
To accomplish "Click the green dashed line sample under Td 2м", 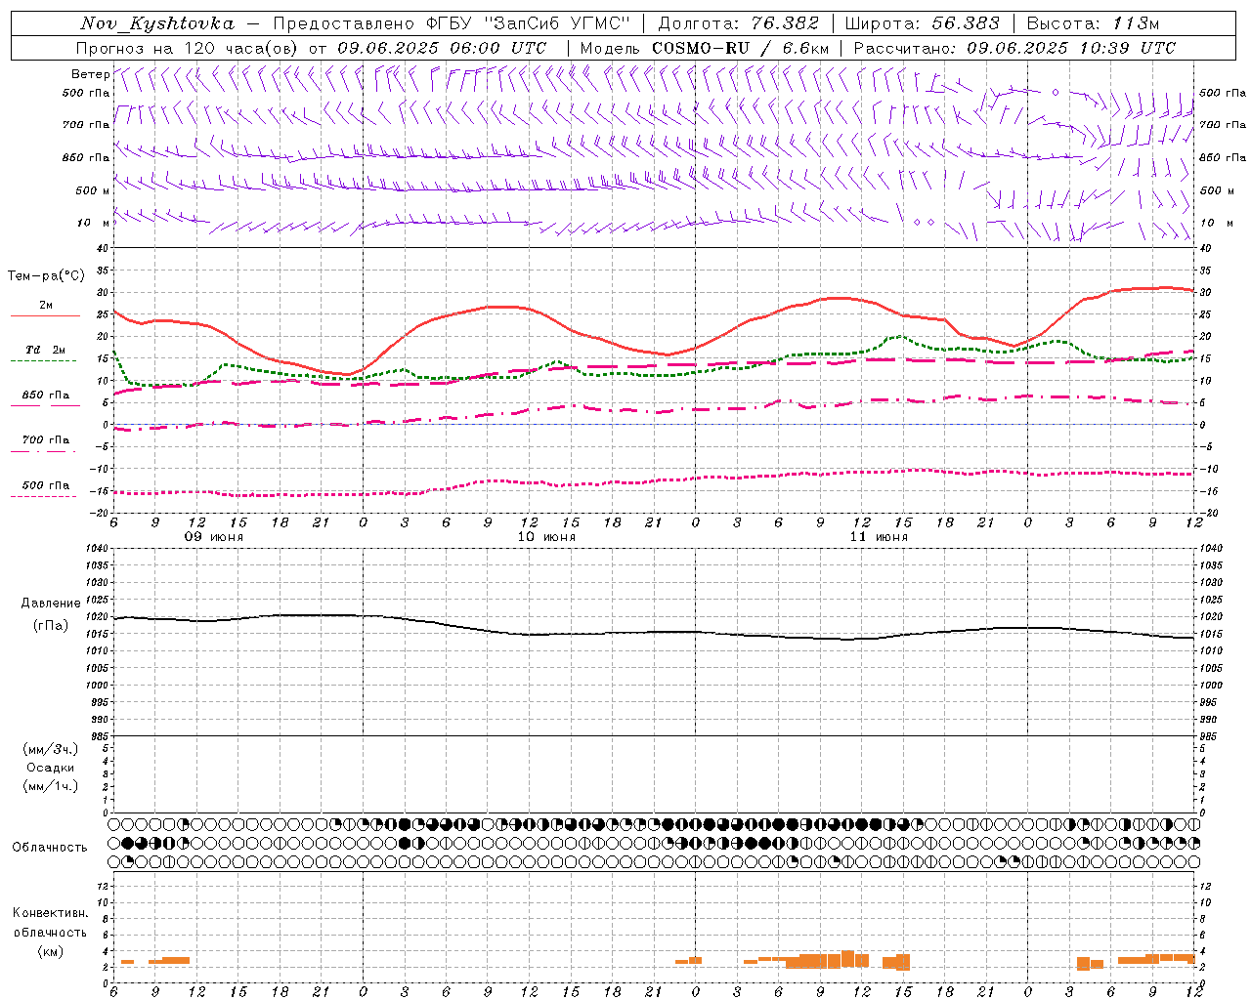I will [45, 360].
